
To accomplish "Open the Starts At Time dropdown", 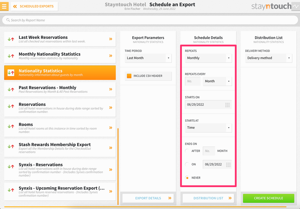I will [208, 128].
